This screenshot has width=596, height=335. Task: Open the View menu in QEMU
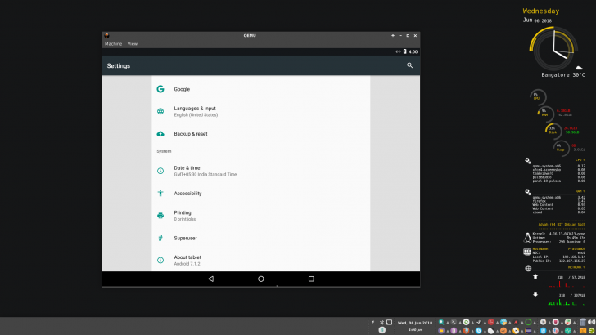[132, 43]
